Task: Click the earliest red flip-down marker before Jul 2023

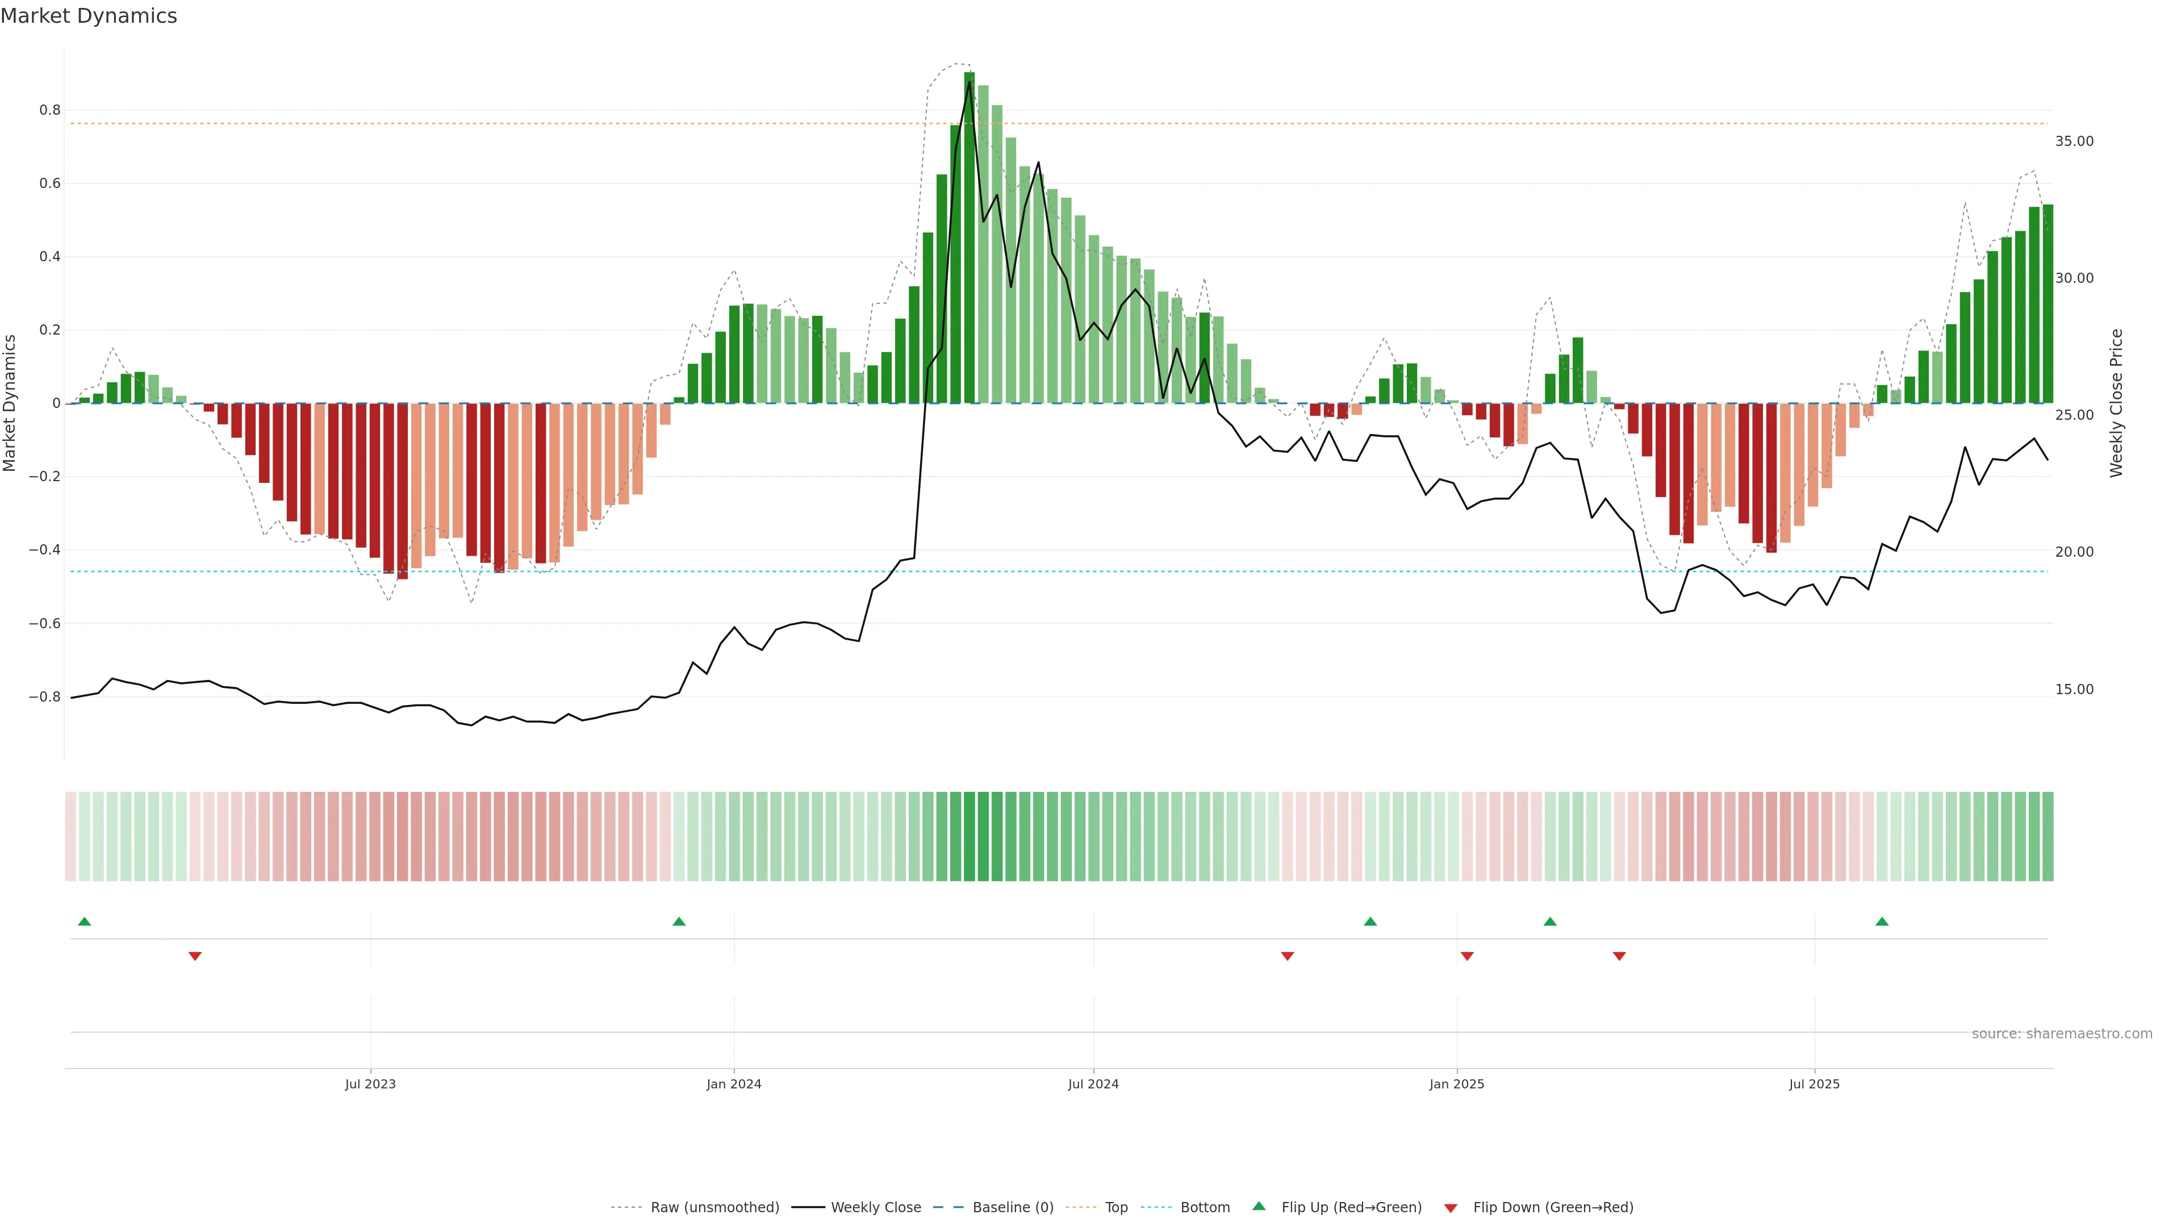Action: tap(195, 956)
